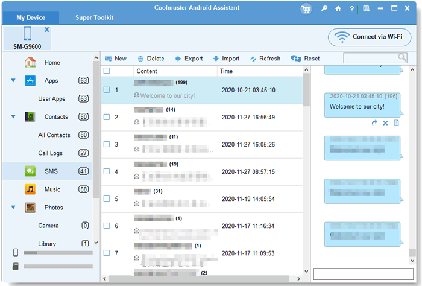The width and height of the screenshot is (422, 286).
Task: Click the New message button
Action: coord(116,59)
